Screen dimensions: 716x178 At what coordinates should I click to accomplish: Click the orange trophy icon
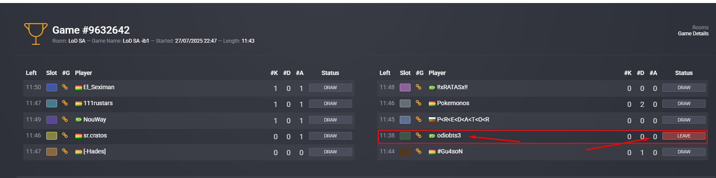coord(36,34)
